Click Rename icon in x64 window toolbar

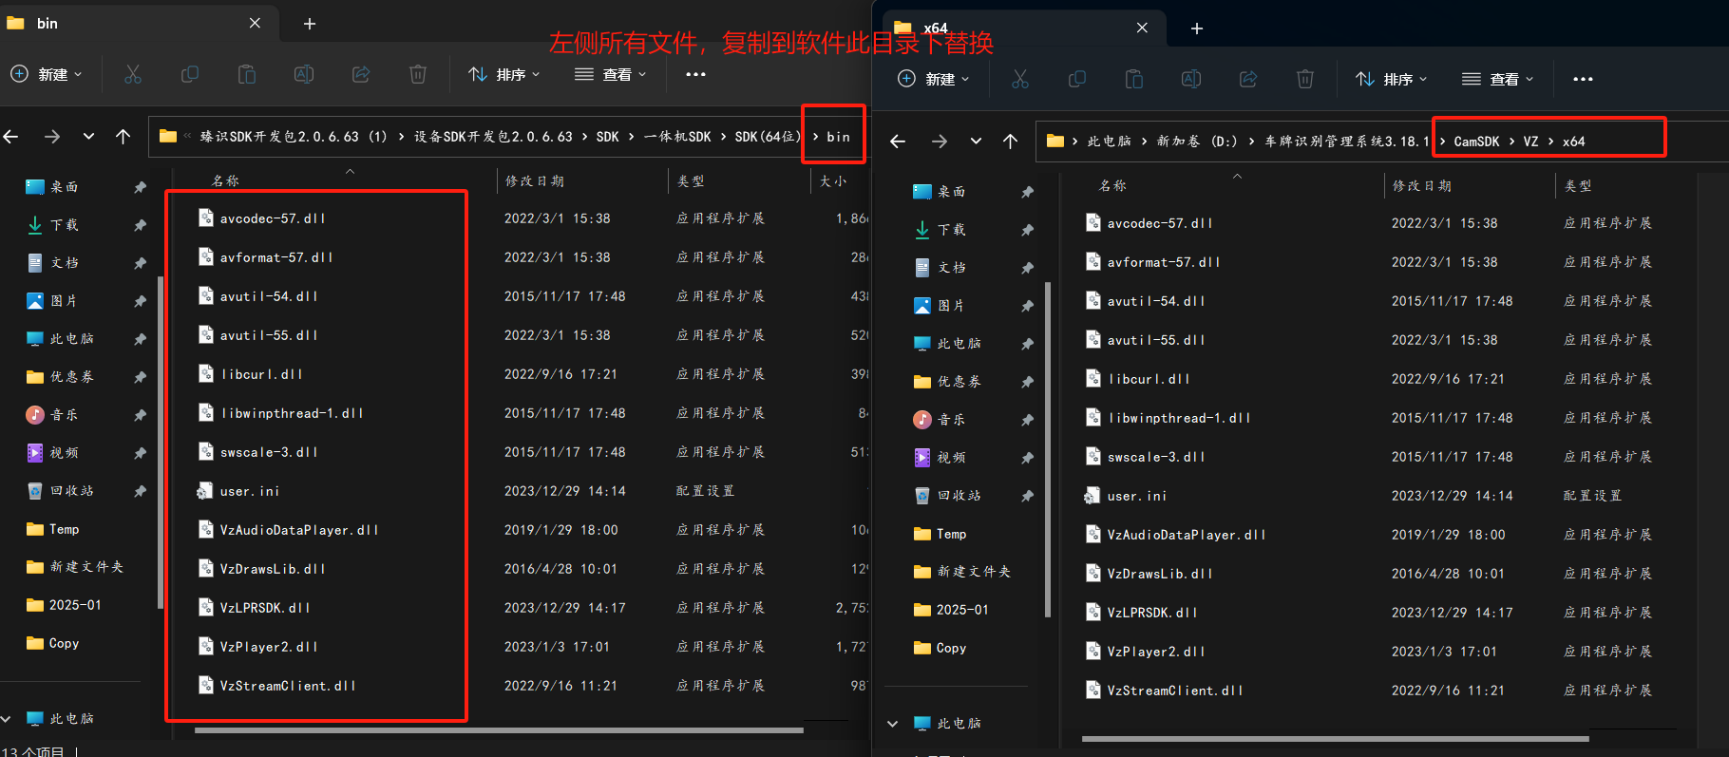point(1191,79)
